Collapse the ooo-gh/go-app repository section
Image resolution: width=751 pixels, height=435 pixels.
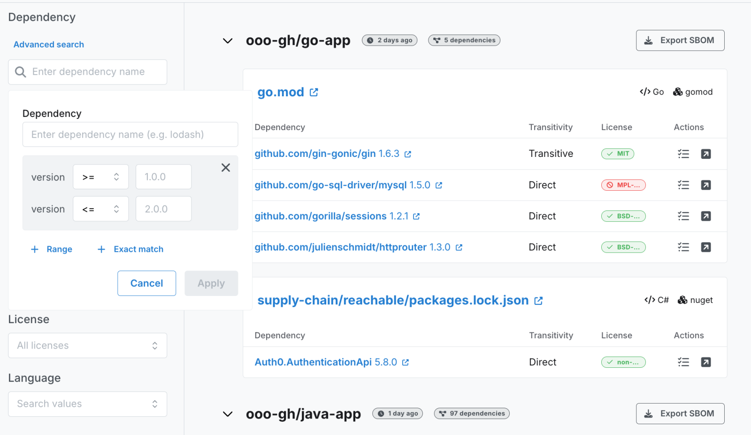[228, 41]
